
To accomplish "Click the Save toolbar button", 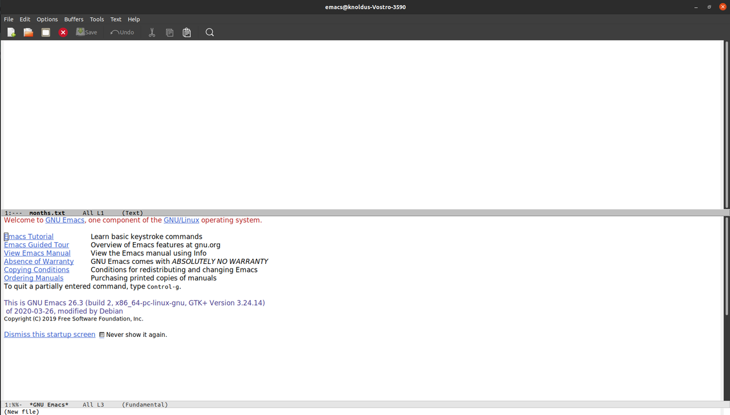I will (87, 32).
